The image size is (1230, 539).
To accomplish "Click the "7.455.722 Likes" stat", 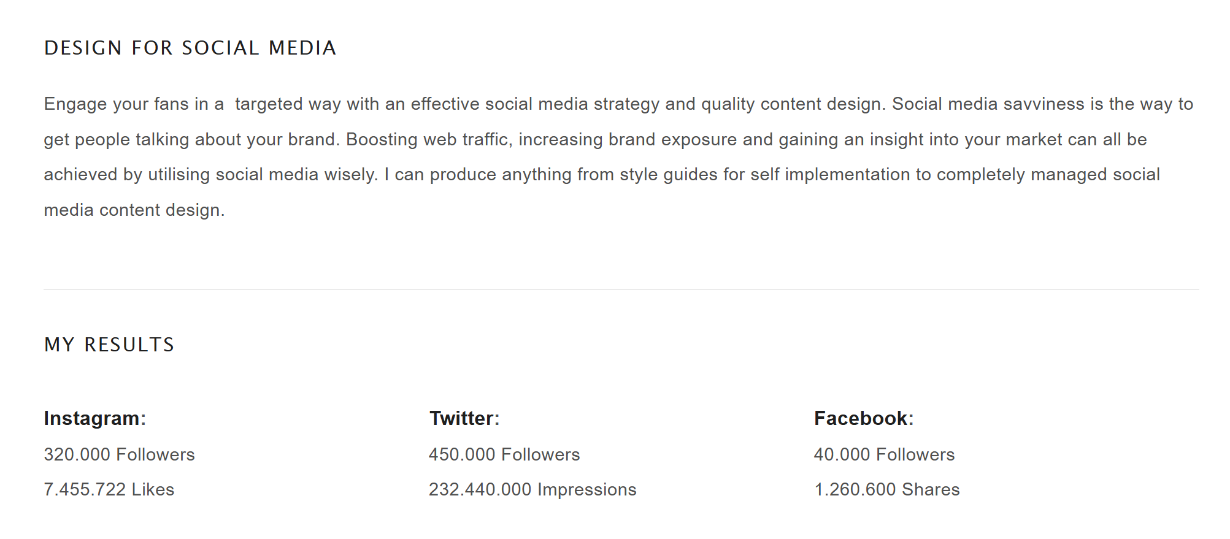I will pos(109,489).
